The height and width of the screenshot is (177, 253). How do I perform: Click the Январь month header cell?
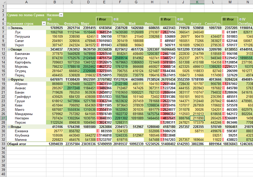pos(55,24)
